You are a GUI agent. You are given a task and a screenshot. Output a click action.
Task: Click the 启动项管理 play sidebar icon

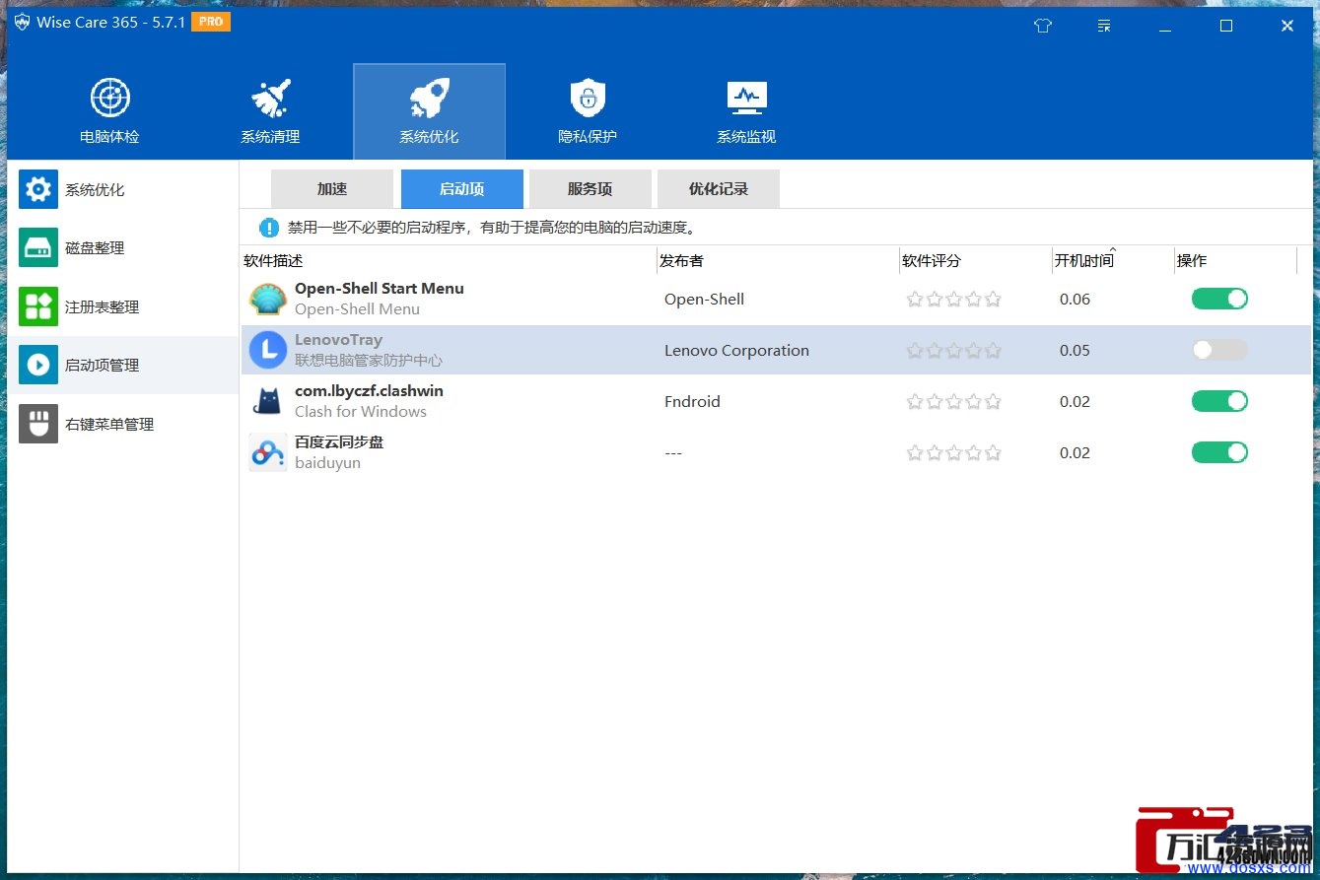click(38, 365)
